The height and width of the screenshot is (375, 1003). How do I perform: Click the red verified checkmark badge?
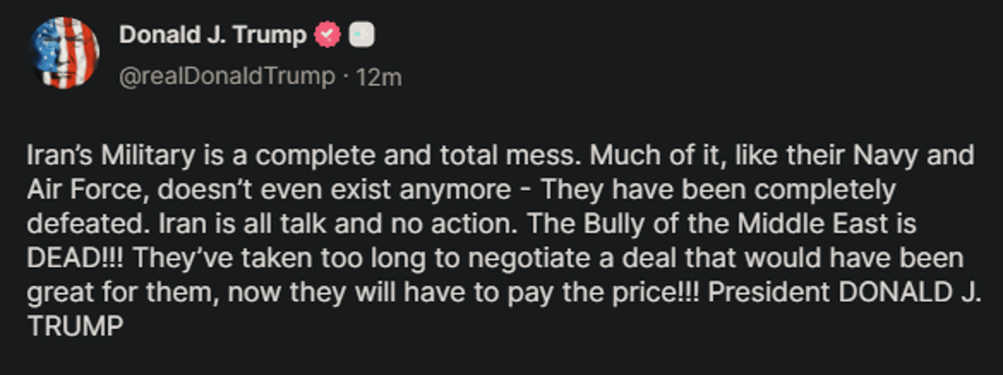click(x=328, y=35)
